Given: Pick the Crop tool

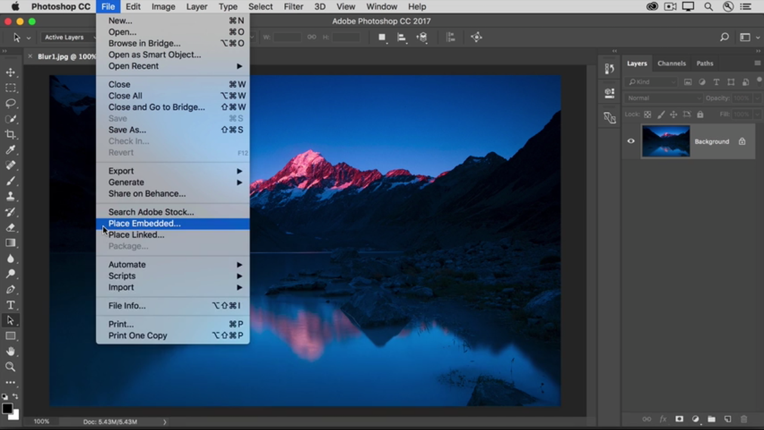Looking at the screenshot, I should pyautogui.click(x=11, y=134).
